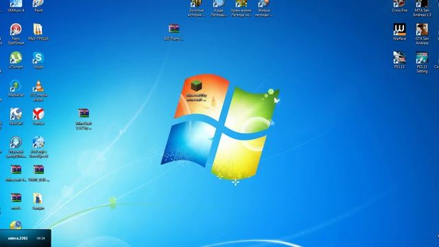Open the Warface game shortcut
Screen dimensions: 439x247
(x=399, y=32)
